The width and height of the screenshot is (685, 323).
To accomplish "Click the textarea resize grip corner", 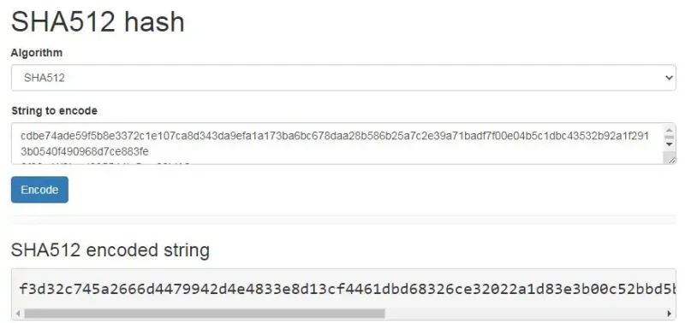I will (x=670, y=160).
